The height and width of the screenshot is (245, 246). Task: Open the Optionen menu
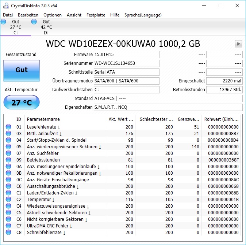(53, 15)
